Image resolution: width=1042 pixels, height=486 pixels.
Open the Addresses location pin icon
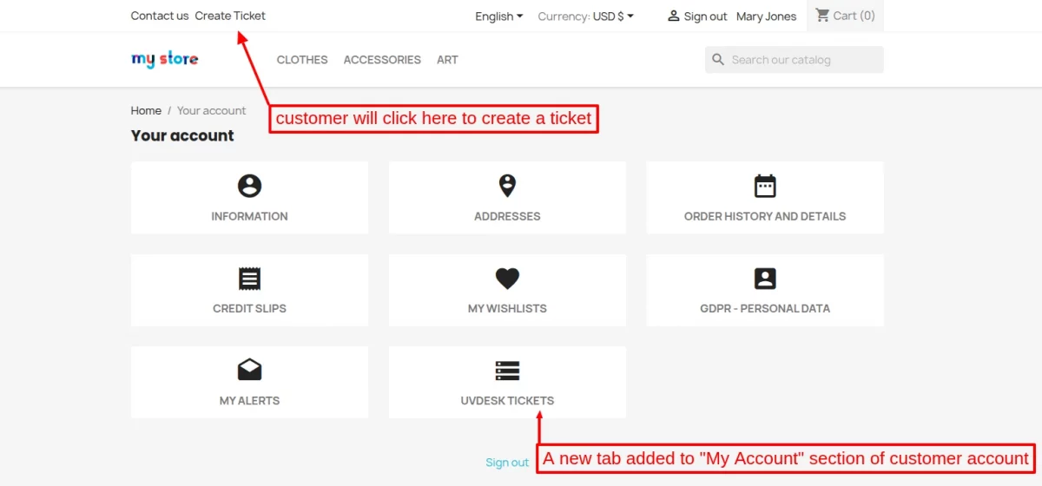[507, 186]
